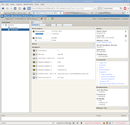
Task: Click the Reset virtual machine toolbar icon
Action: click(x=53, y=19)
